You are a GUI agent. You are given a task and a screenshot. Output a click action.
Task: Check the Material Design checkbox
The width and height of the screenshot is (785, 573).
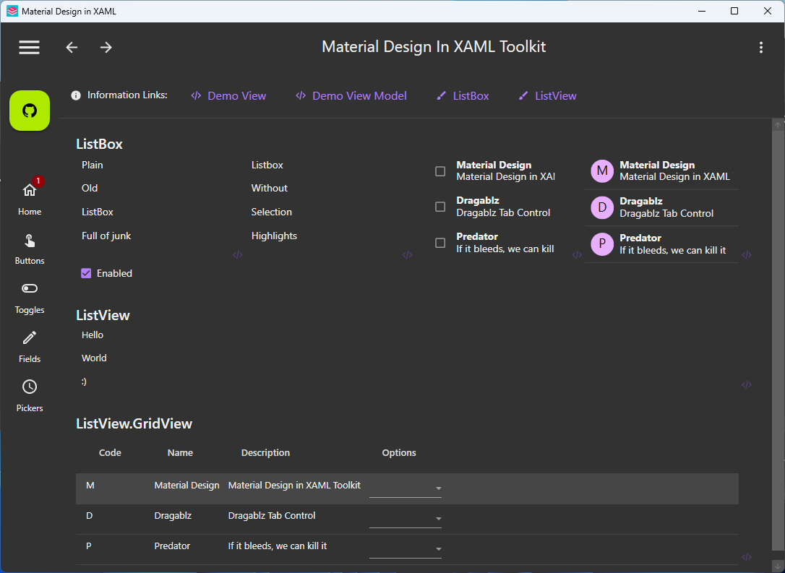click(x=440, y=171)
